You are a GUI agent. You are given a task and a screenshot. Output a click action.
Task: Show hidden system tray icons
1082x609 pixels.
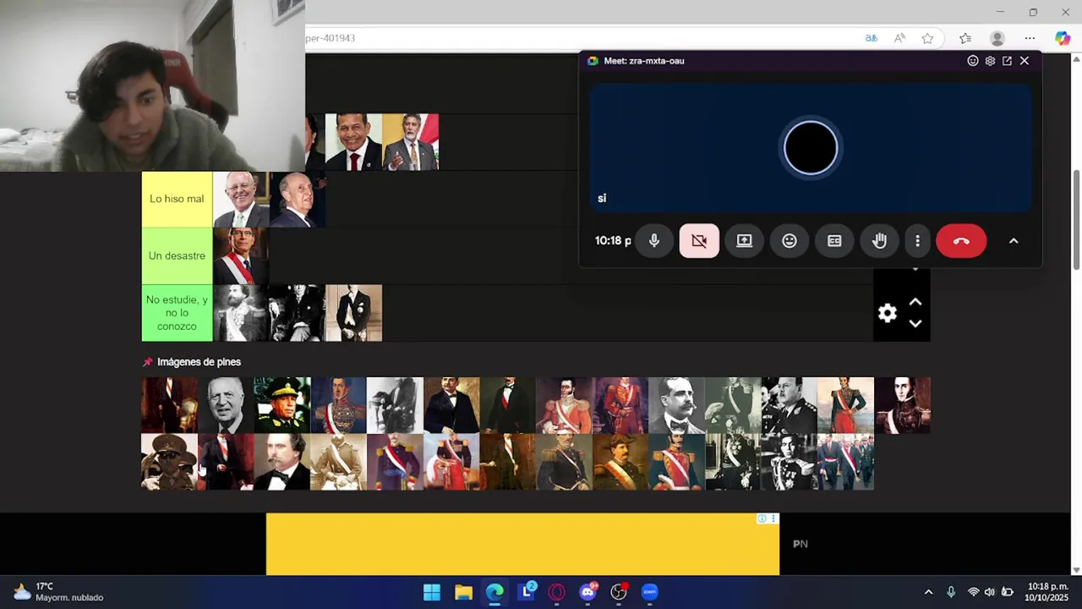(928, 592)
